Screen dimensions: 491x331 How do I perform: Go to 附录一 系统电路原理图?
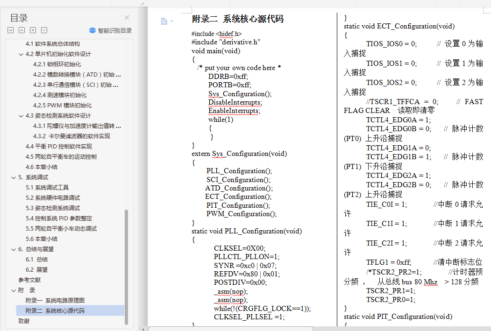(x=55, y=300)
